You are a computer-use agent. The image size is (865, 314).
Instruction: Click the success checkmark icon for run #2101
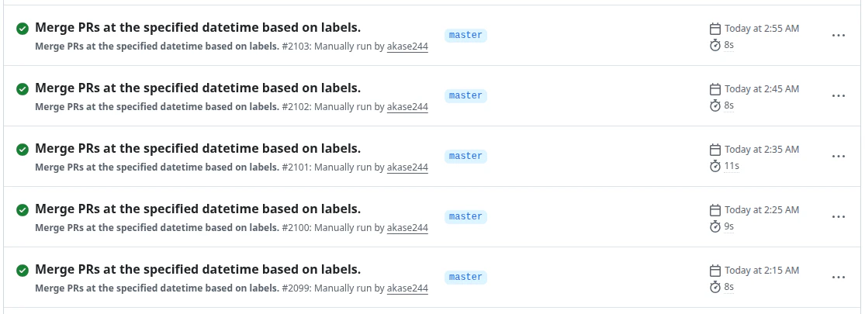pos(22,149)
